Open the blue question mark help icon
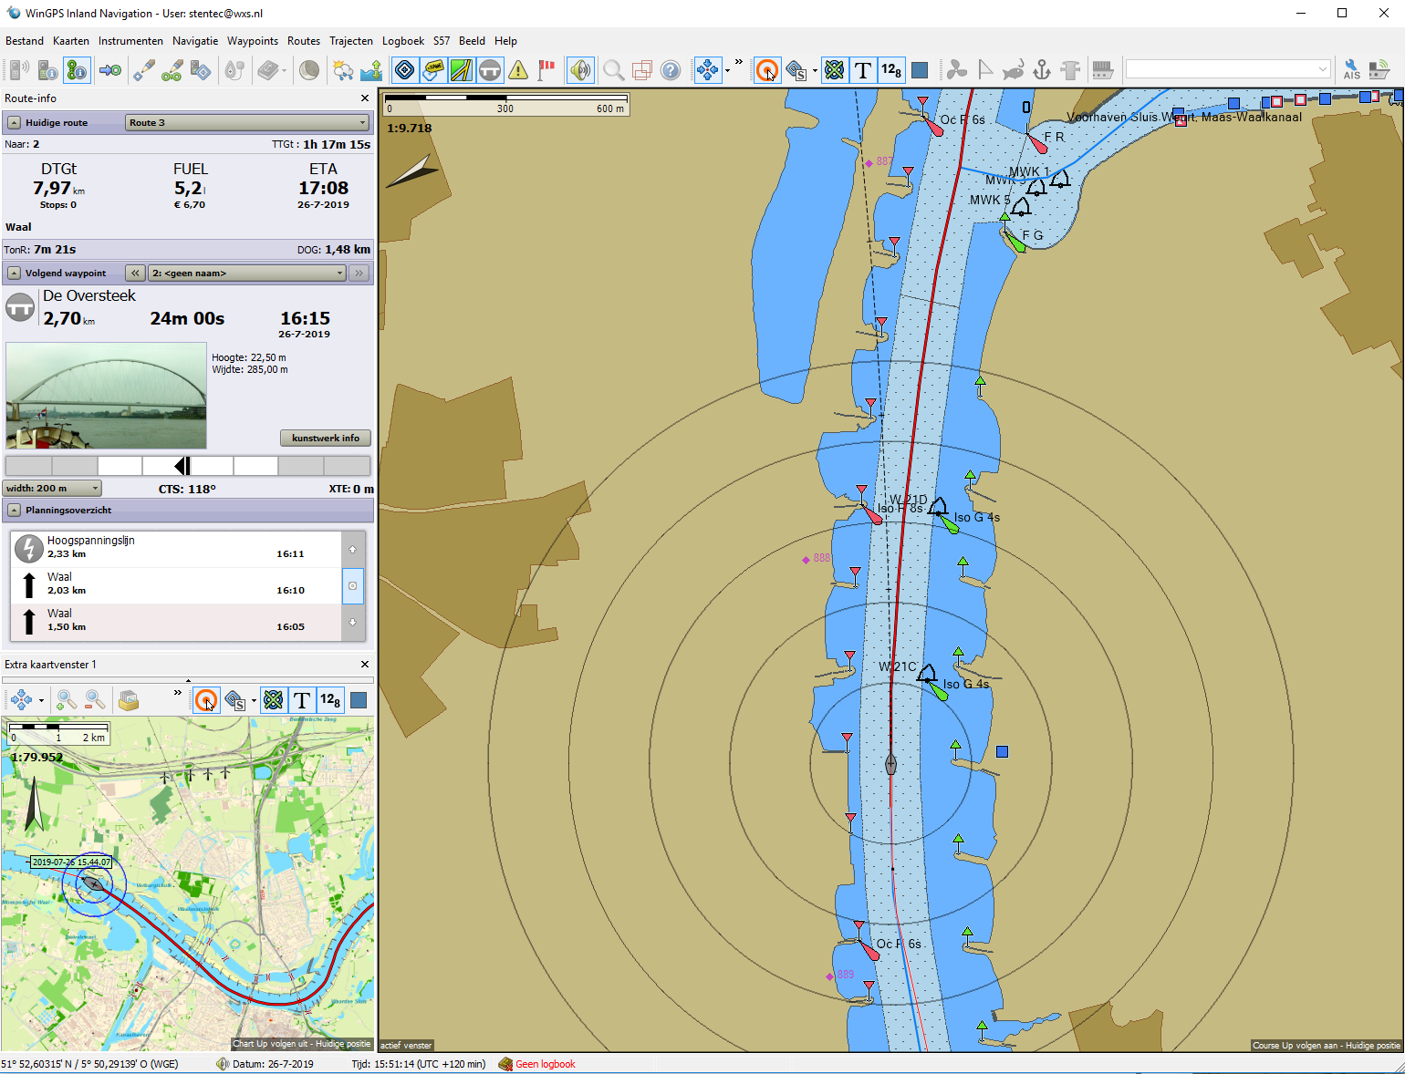This screenshot has height=1074, width=1405. [x=671, y=70]
